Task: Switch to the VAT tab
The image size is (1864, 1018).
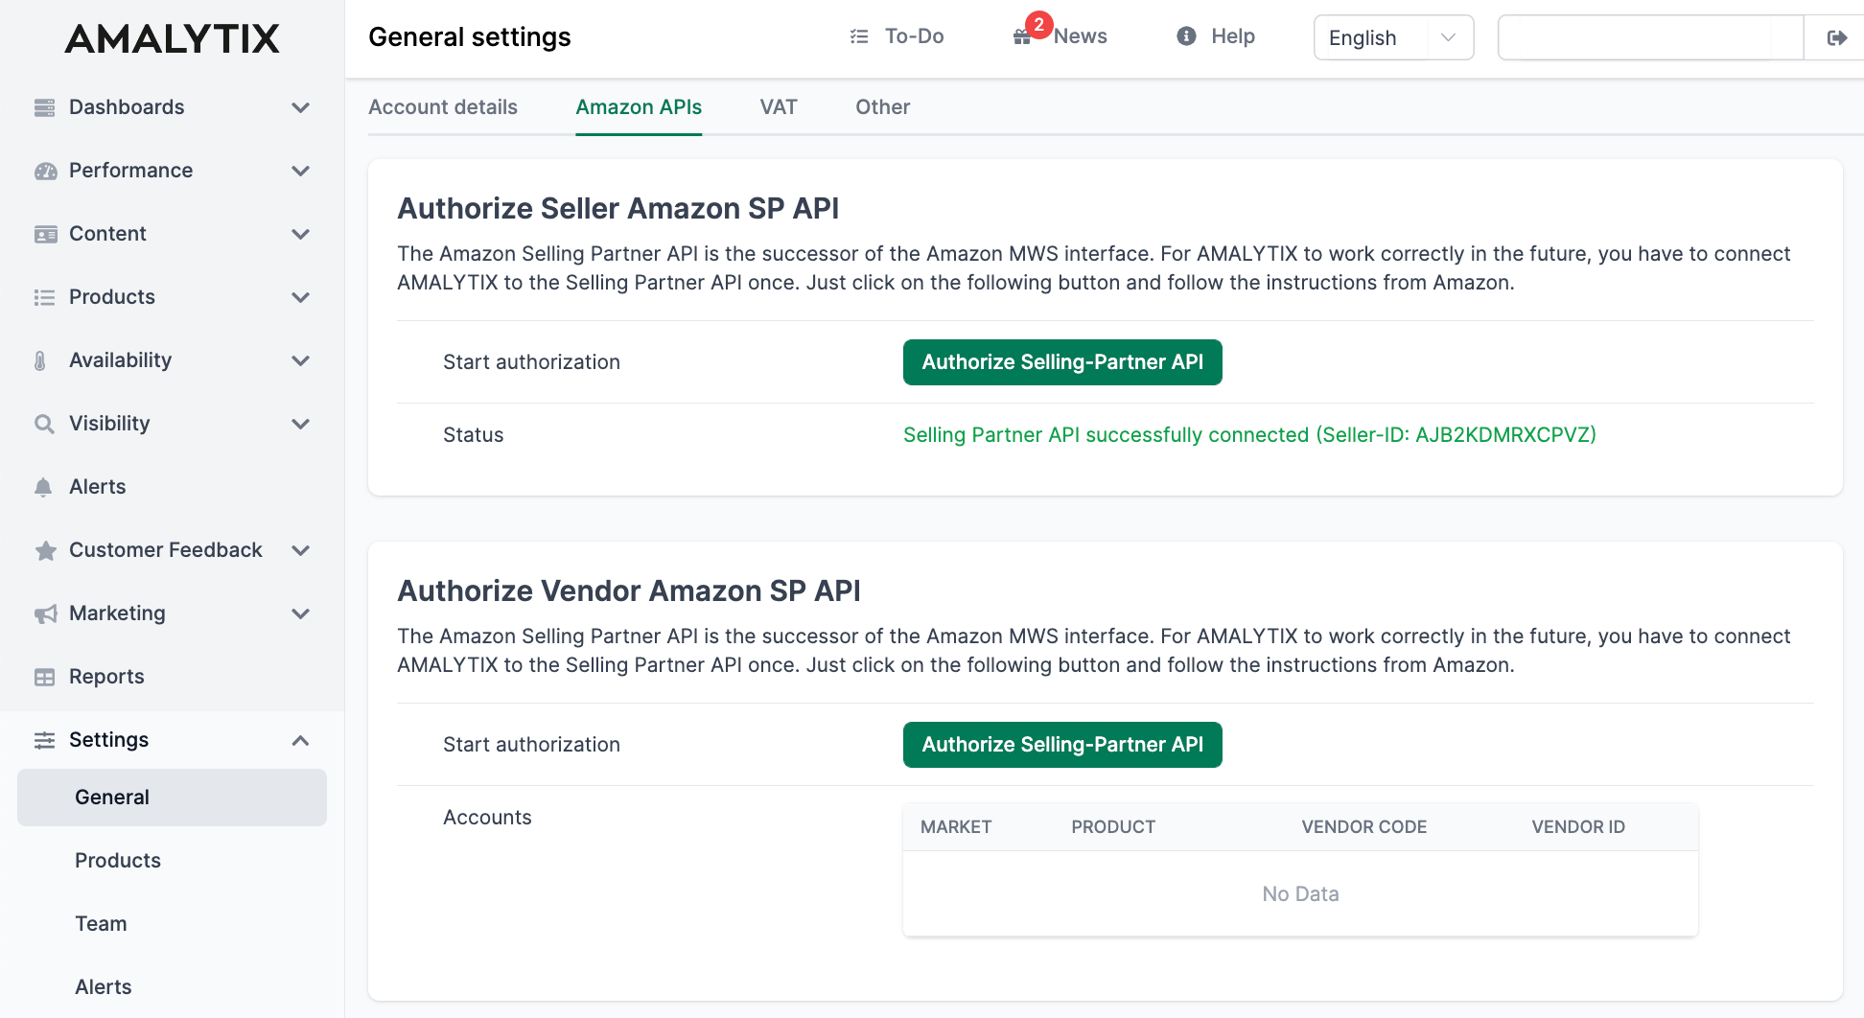Action: tap(778, 107)
